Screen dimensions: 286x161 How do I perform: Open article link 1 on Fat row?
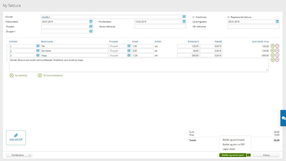11,46
